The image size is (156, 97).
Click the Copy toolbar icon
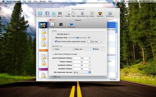pos(73,13)
